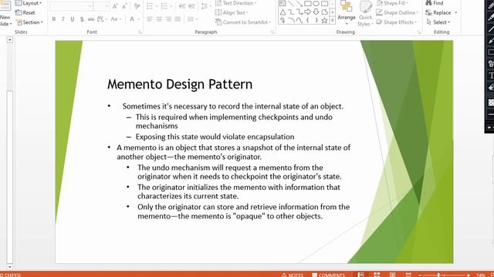Image resolution: width=494 pixels, height=277 pixels.
Task: Open Change Case (Aa) dropdown
Action: coord(116,19)
